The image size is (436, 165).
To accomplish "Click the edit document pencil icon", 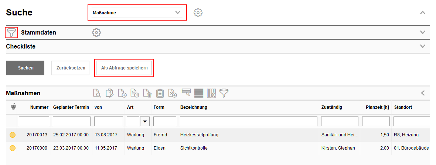I will tap(110, 93).
